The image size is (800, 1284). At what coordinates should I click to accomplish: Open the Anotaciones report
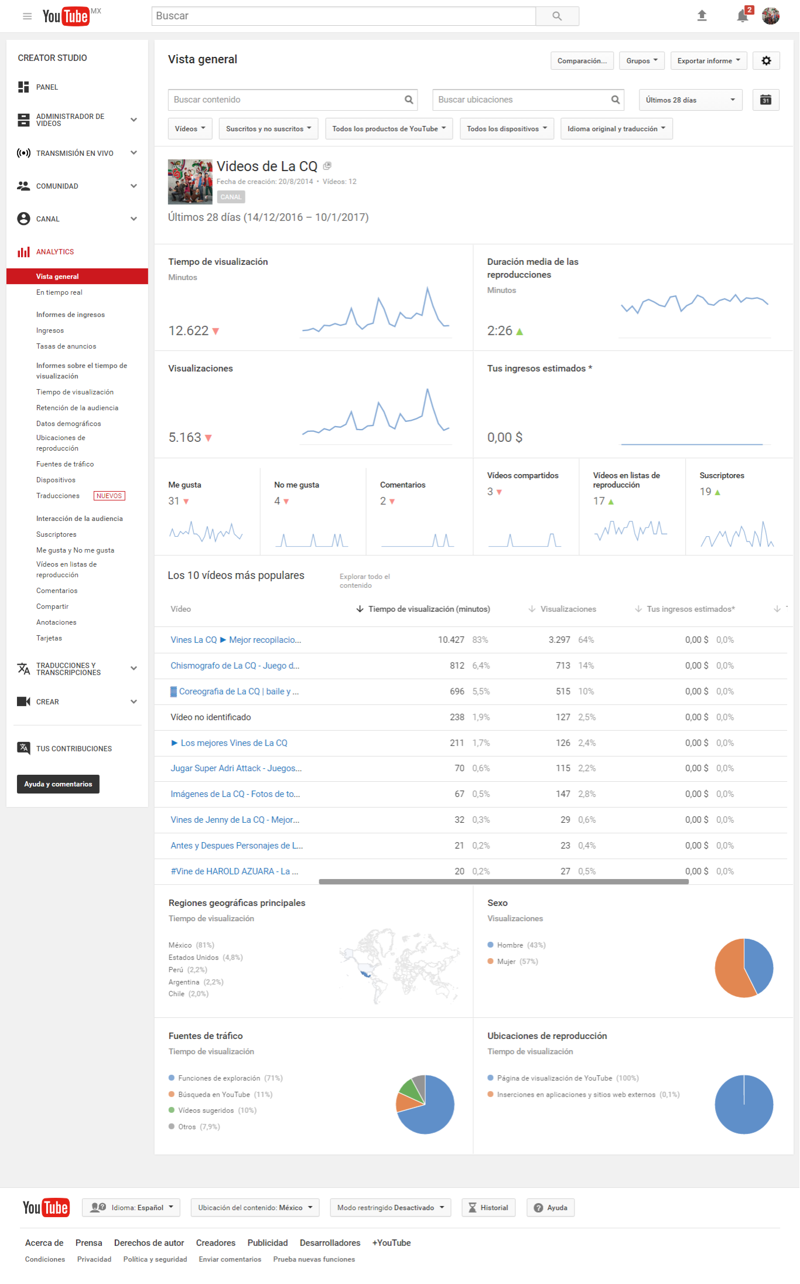tap(56, 622)
